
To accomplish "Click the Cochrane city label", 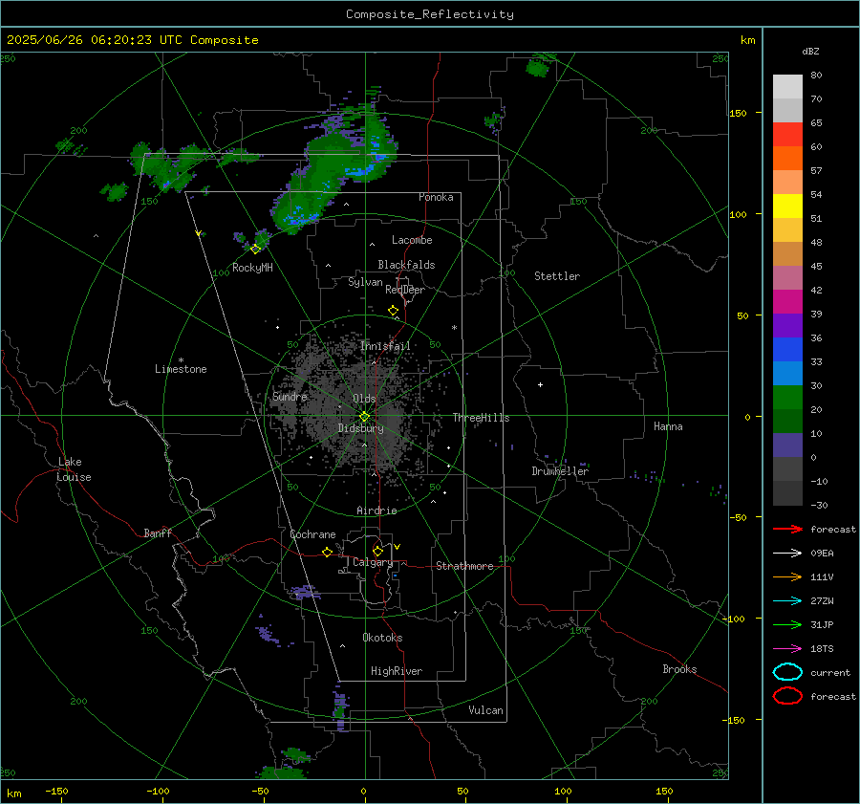I will pyautogui.click(x=312, y=534).
